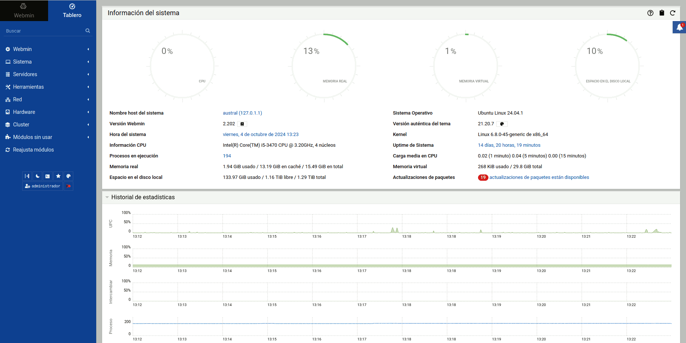Refresh the system information panel
Viewport: 686px width, 343px height.
click(x=673, y=13)
